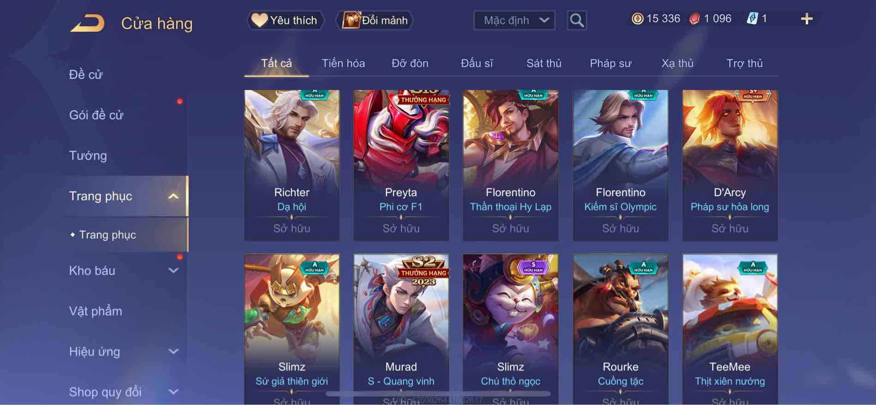Tap the blue voucher ticket icon
876x405 pixels.
point(752,19)
